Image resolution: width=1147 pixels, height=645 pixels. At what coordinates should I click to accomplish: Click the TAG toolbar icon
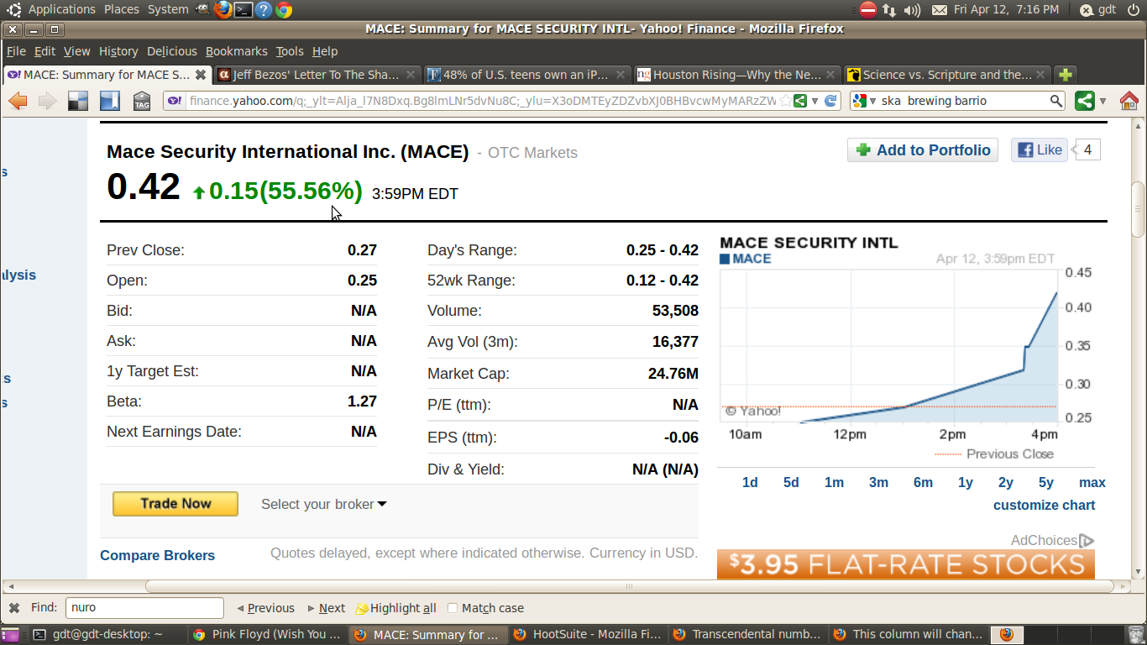click(142, 102)
